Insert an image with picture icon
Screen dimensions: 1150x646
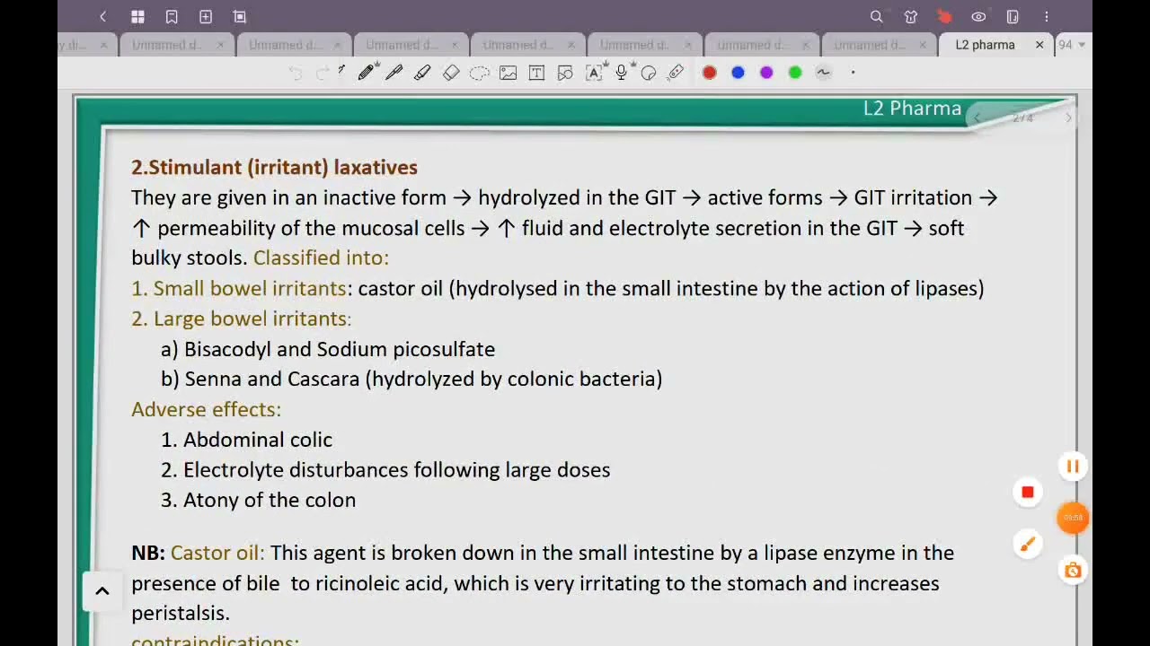tap(508, 73)
